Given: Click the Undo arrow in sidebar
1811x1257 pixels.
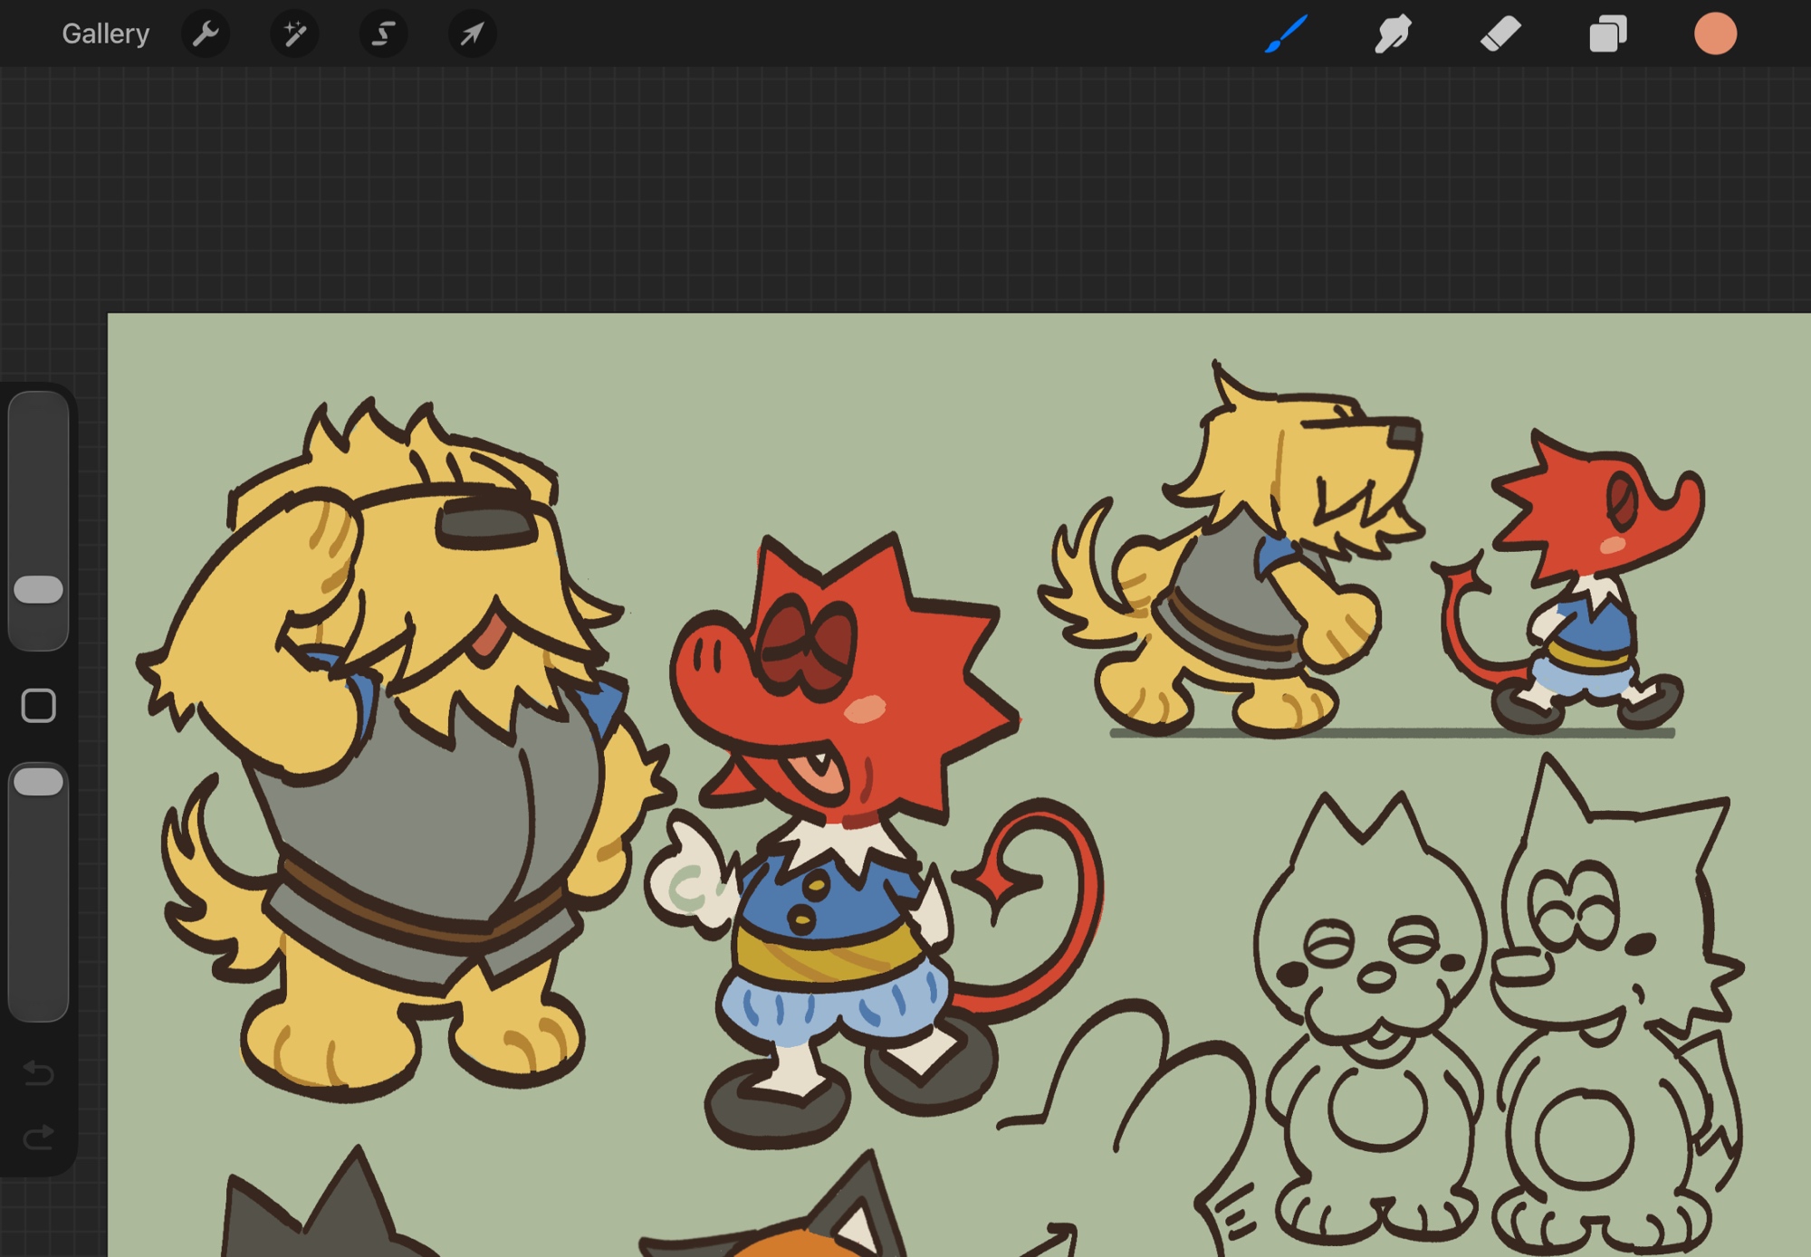Looking at the screenshot, I should tap(39, 1073).
